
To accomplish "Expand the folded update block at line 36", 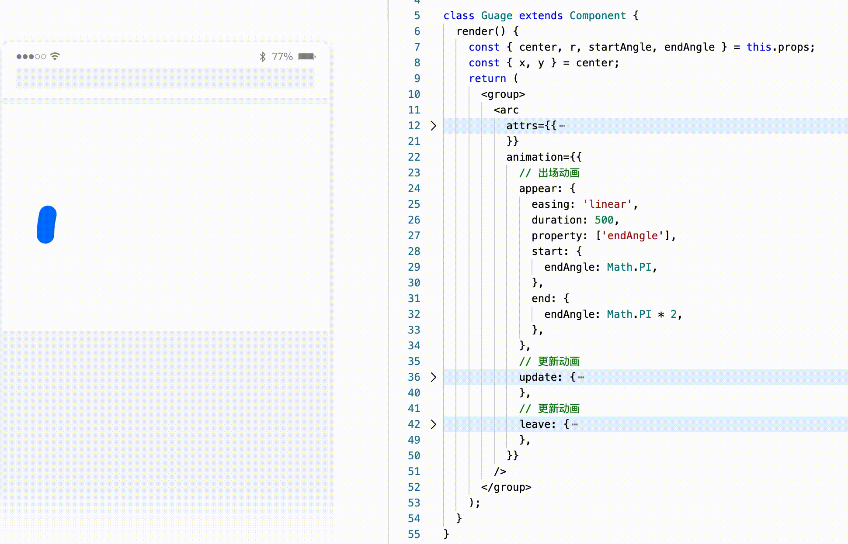I will [433, 377].
